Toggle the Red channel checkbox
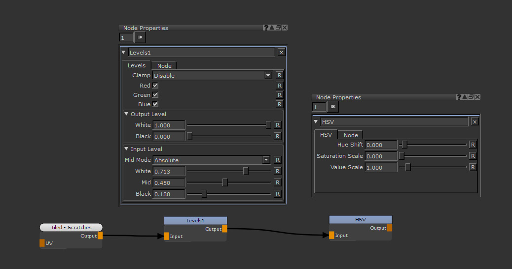 coord(155,86)
